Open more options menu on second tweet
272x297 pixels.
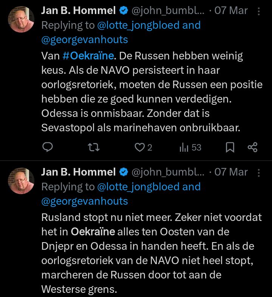coord(258,173)
